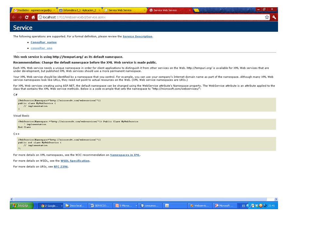314x236 pixels.
Task: Open the Microsoft ... taskbar window
Action: click(x=224, y=206)
